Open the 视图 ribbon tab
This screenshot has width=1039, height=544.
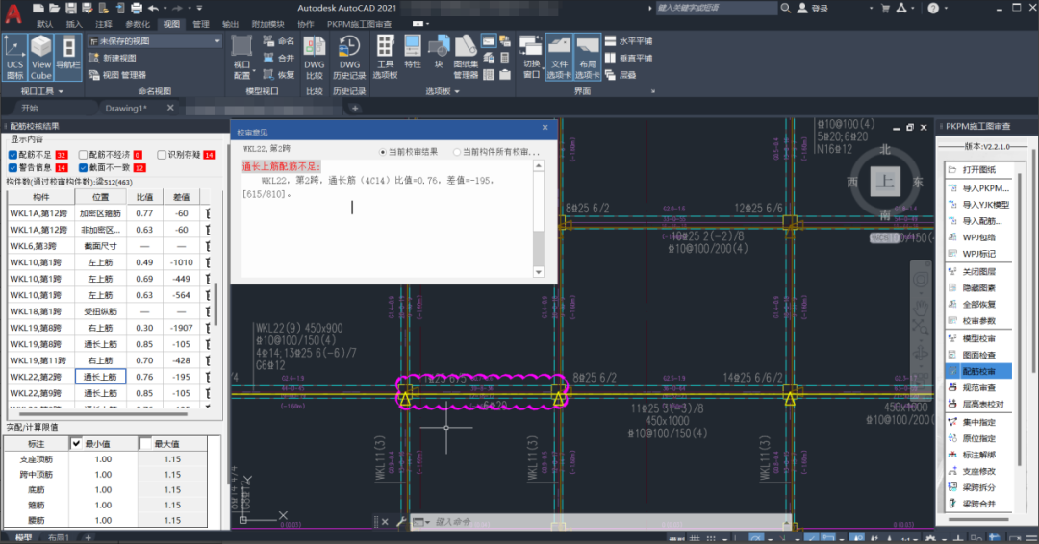point(171,24)
